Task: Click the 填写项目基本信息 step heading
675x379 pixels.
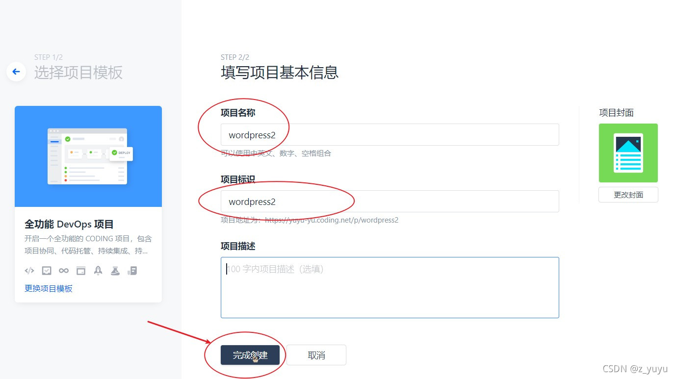Action: tap(280, 72)
